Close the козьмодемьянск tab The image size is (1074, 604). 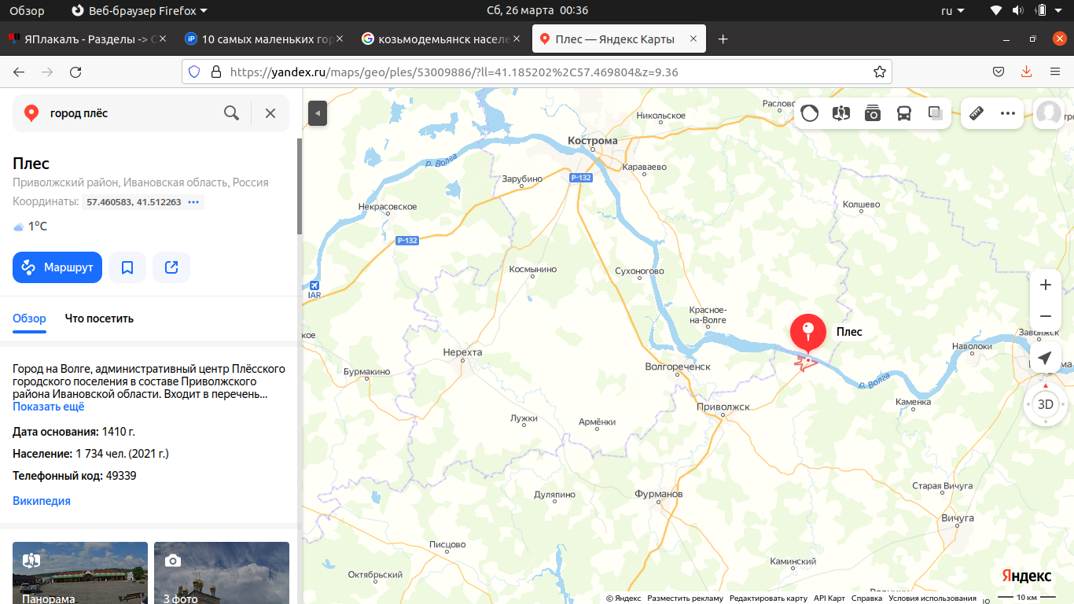pos(517,39)
